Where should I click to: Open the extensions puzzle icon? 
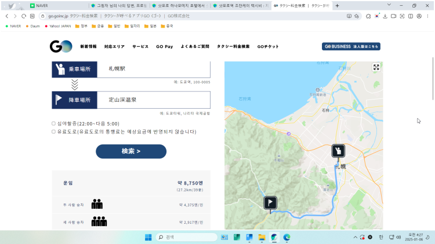(368, 16)
